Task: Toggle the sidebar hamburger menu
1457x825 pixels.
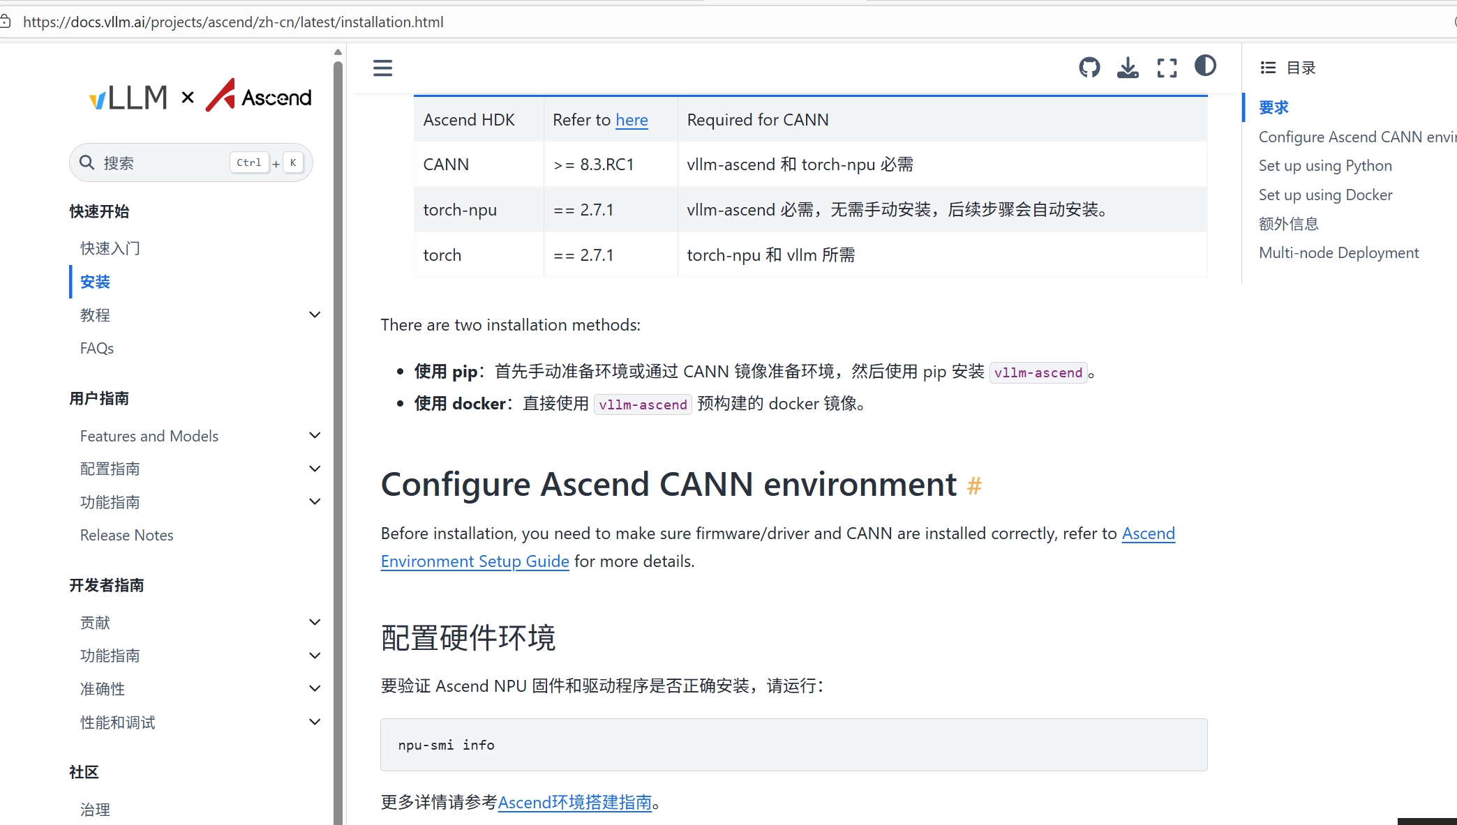Action: [x=382, y=68]
